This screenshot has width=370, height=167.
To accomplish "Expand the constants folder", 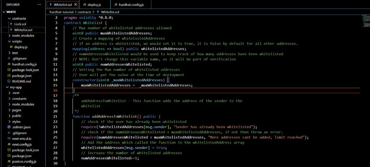I will pyautogui.click(x=19, y=99).
